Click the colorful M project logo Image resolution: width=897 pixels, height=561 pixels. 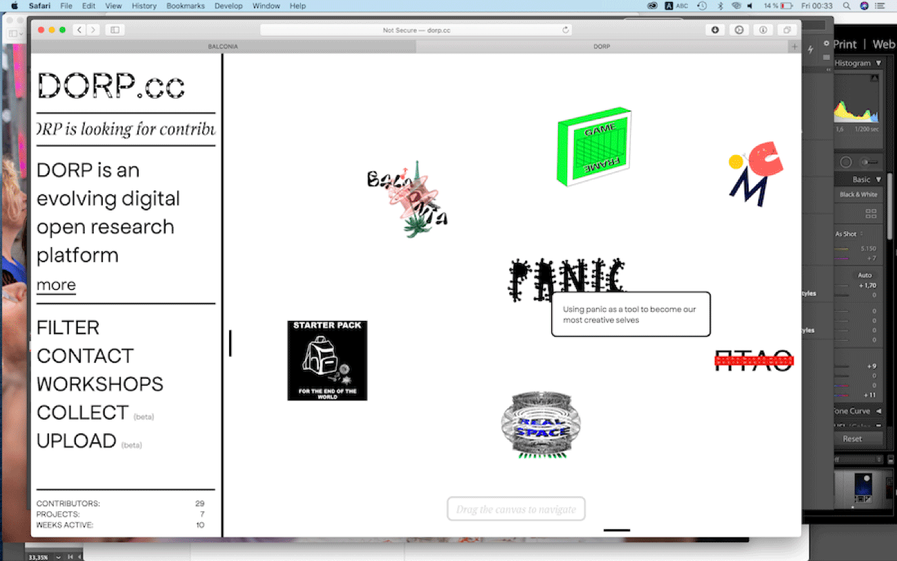(x=756, y=174)
